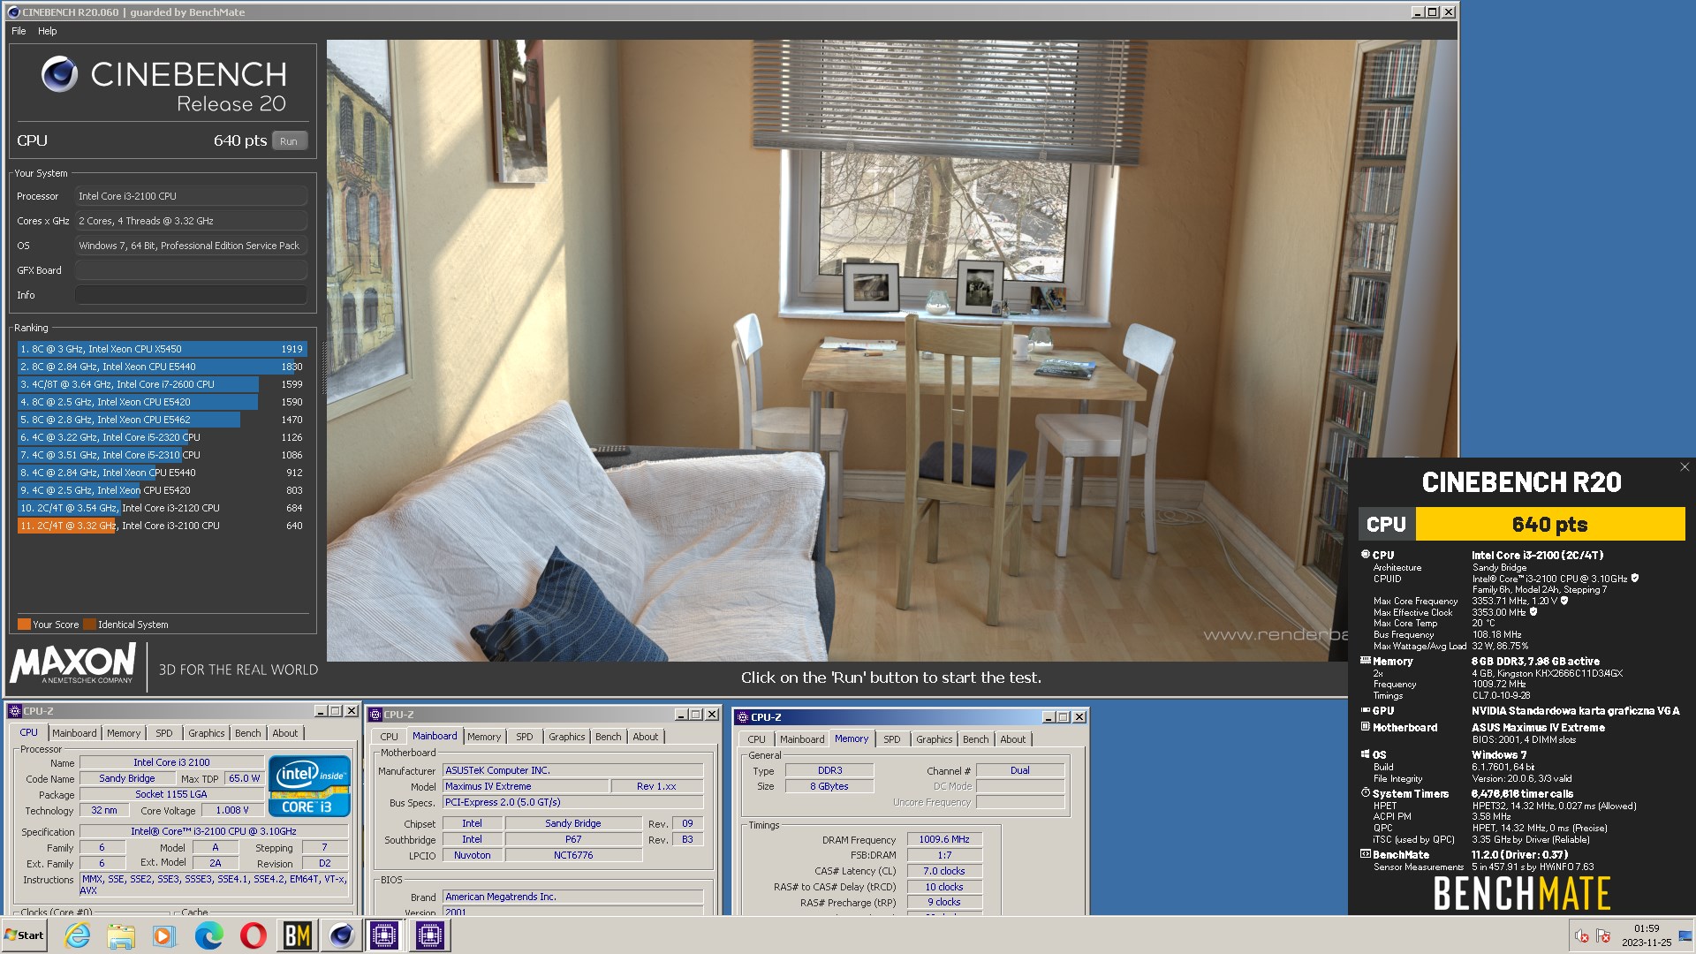Select highlighted ranking entry Intel Core i3-2100

point(163,526)
